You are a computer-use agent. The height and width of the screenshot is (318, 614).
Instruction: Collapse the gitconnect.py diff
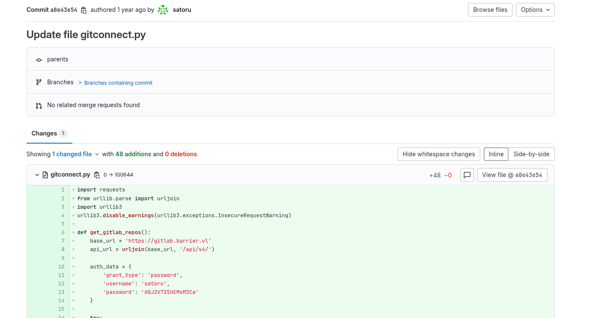tap(37, 175)
